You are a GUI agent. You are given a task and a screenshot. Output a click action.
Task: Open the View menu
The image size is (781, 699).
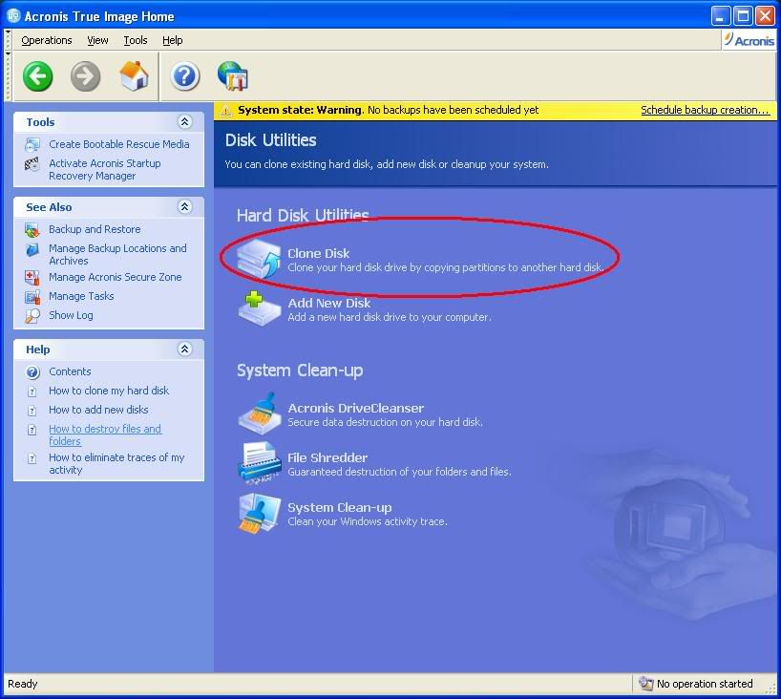(x=97, y=40)
